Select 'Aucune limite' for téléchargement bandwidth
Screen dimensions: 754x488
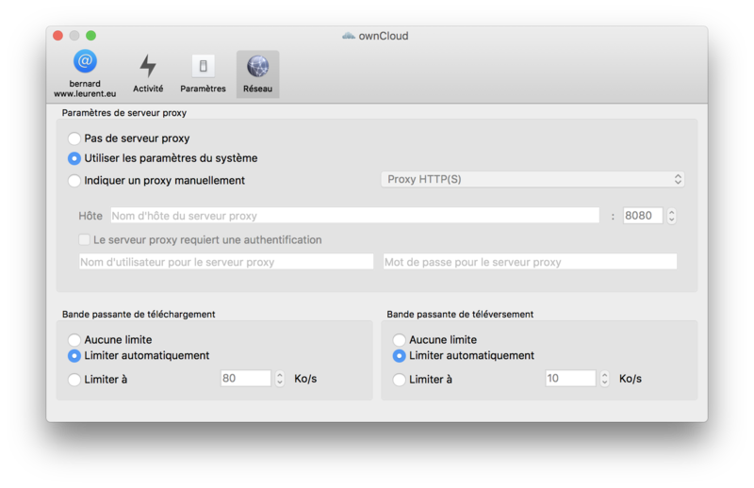[x=75, y=340]
